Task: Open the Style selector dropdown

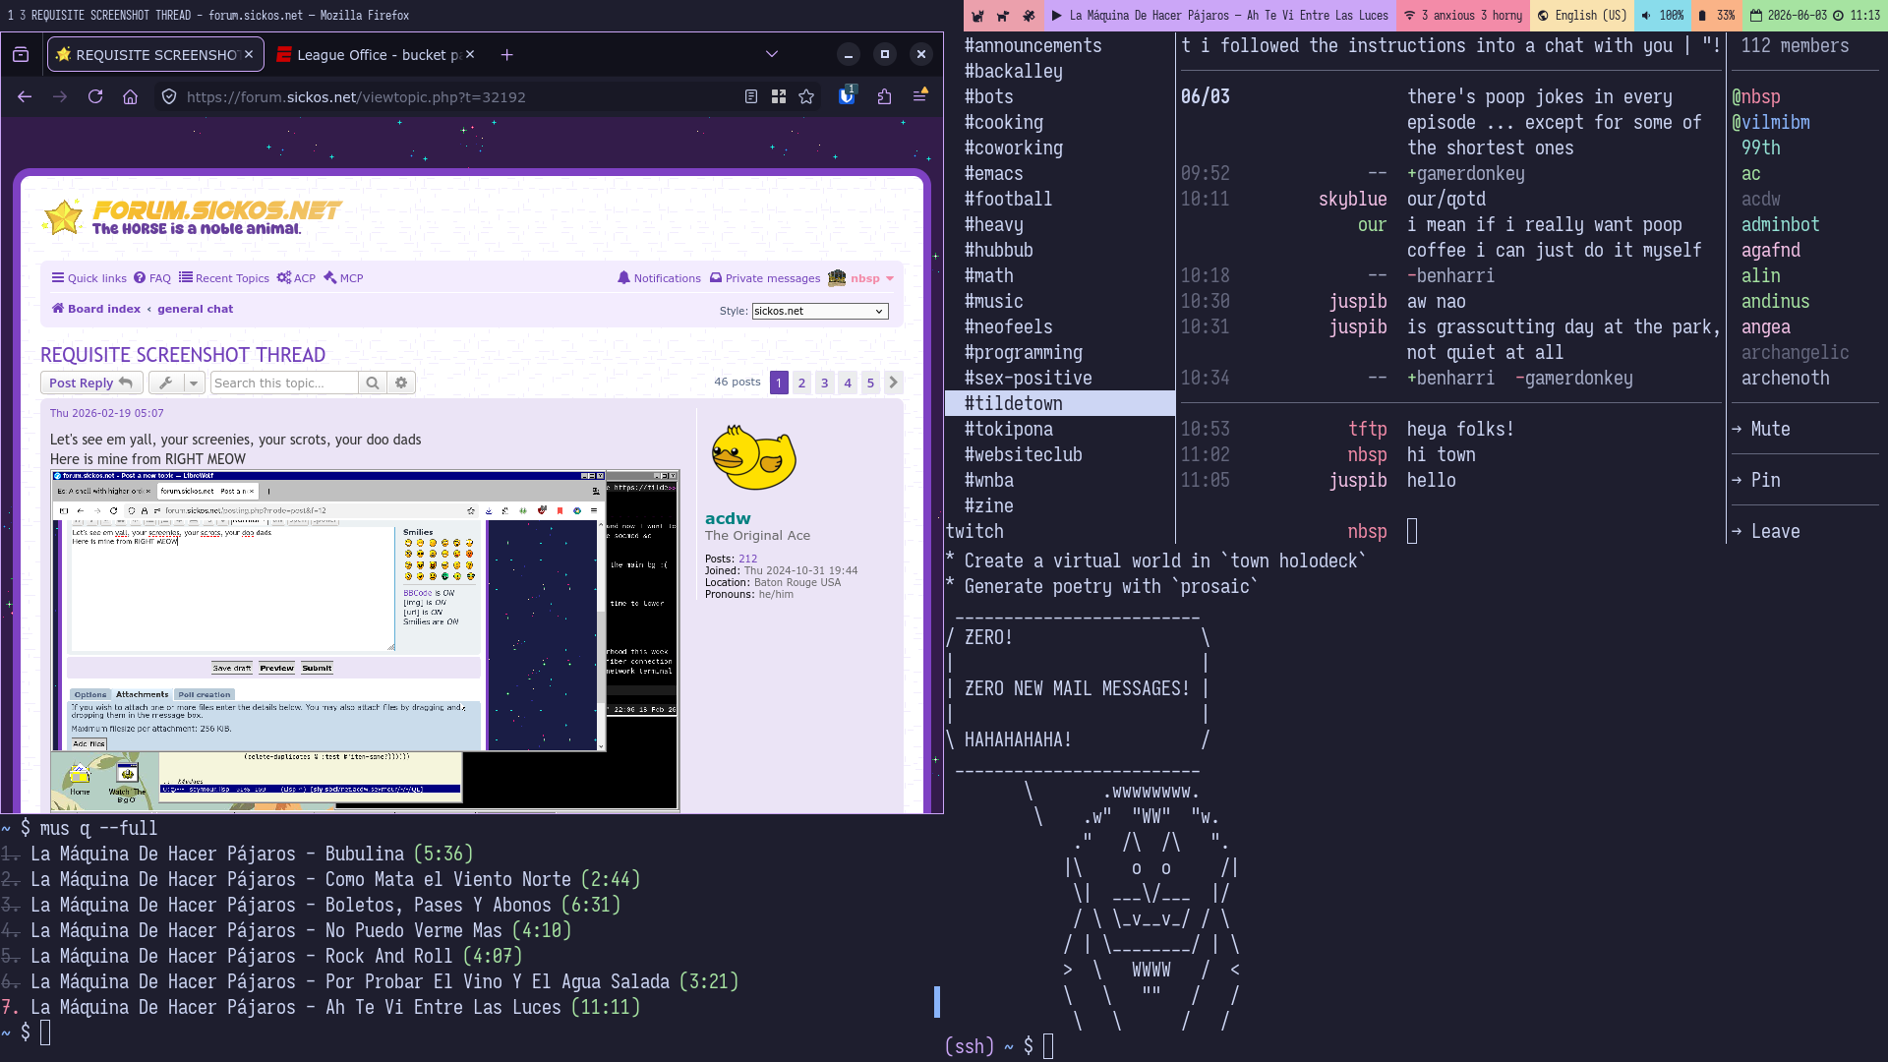Action: [820, 311]
